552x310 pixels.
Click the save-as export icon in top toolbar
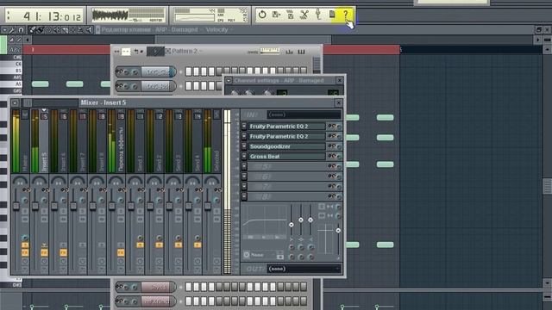coord(276,15)
